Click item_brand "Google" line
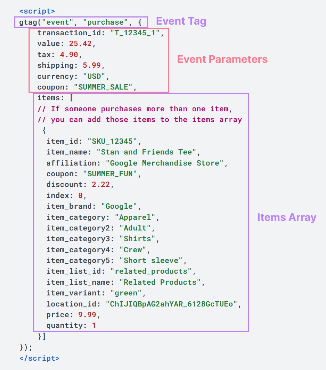The image size is (326, 370). [94, 206]
